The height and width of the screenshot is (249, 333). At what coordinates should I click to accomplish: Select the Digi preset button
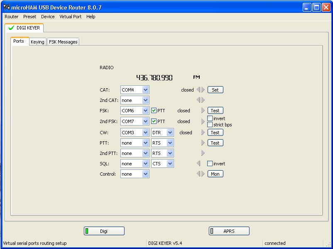point(104,231)
